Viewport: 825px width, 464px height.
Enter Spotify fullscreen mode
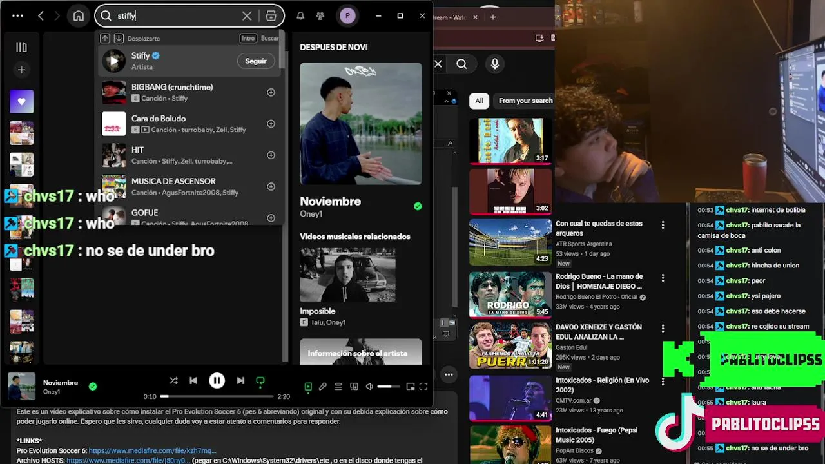[x=423, y=387]
